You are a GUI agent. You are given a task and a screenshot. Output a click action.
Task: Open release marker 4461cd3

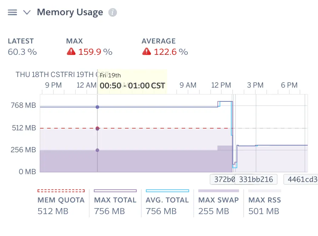pos(301,179)
